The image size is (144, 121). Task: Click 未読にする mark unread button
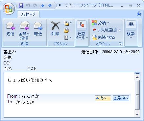click(x=103, y=37)
